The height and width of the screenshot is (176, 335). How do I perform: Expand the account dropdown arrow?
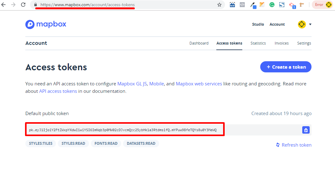[x=310, y=24]
